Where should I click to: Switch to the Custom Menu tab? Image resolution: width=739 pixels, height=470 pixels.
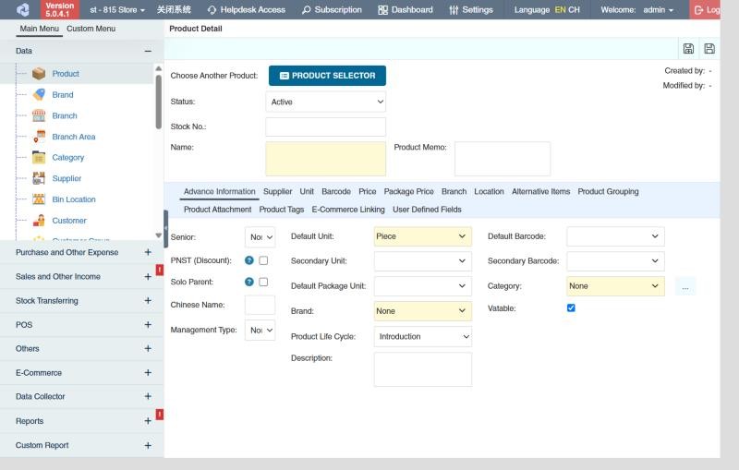point(91,29)
